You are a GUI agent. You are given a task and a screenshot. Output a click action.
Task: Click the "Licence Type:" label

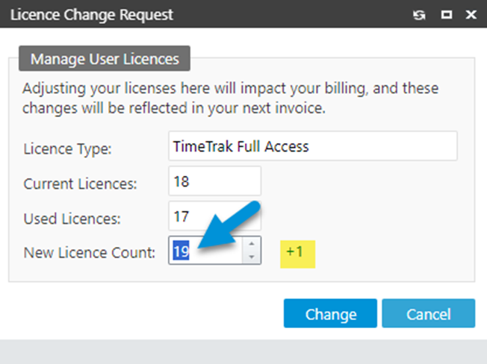[x=67, y=148]
